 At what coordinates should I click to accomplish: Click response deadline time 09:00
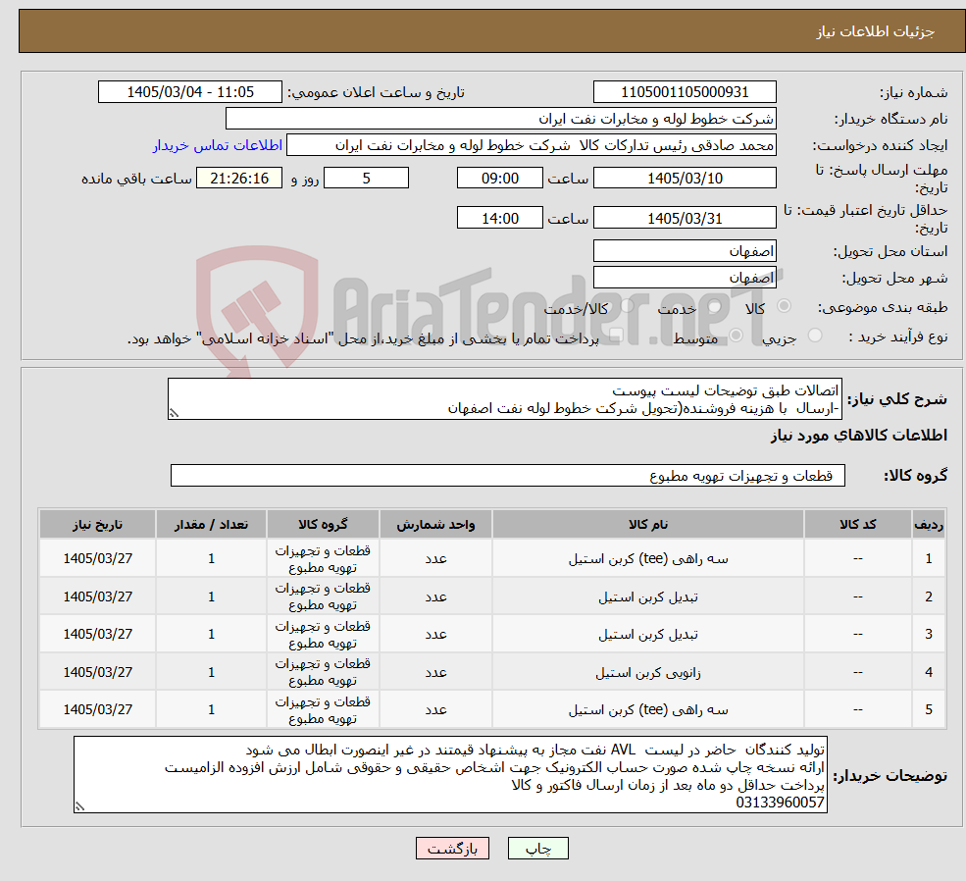click(x=499, y=178)
